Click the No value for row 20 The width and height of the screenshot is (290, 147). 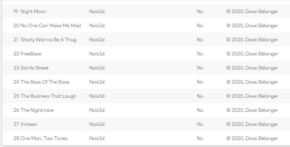[x=200, y=25]
